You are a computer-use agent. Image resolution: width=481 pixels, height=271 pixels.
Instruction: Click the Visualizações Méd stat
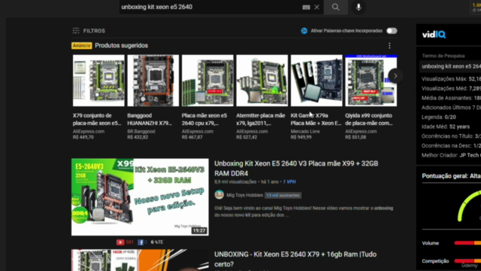451,89
